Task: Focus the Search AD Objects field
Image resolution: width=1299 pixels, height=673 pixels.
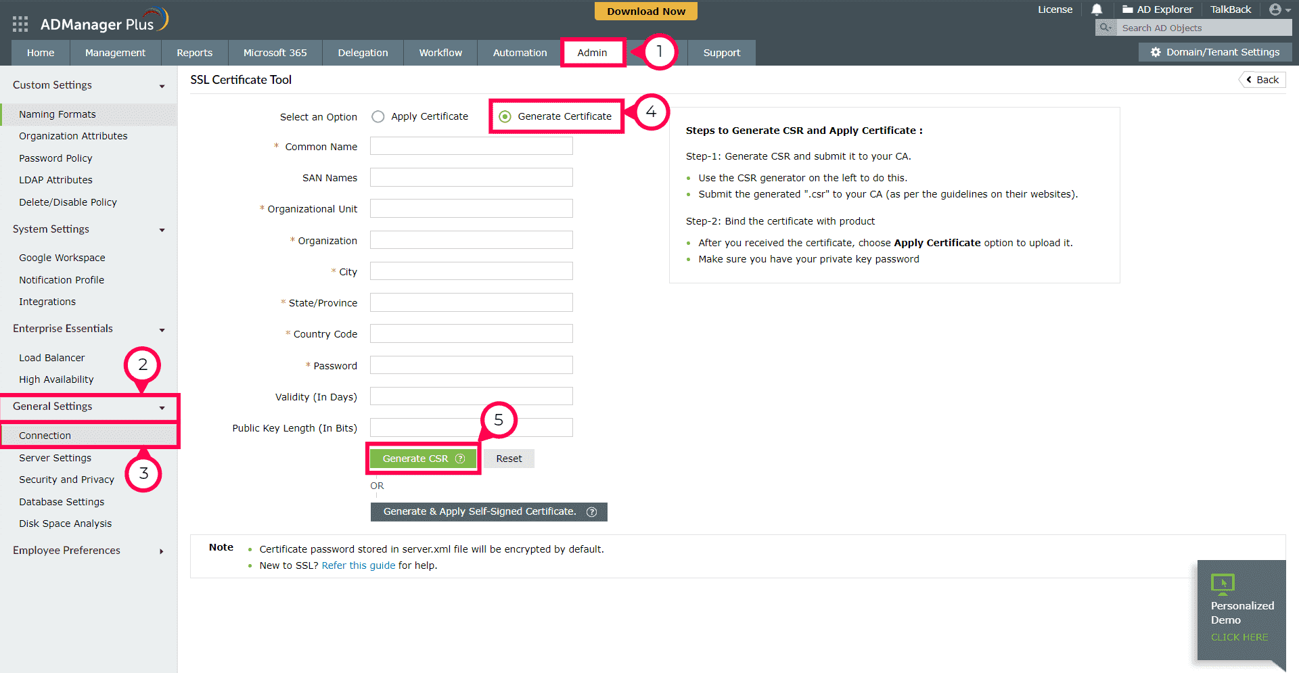Action: point(1204,28)
